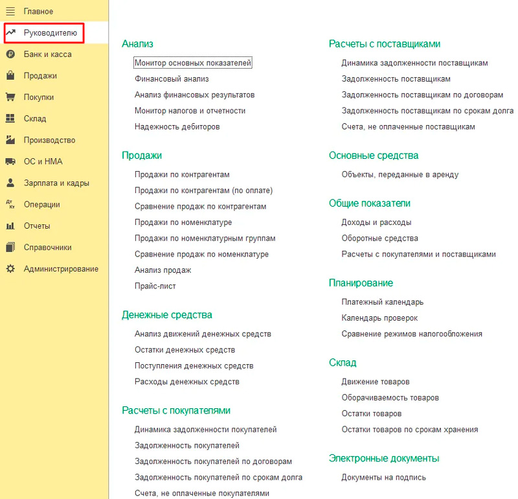Click the trend chart icon for Руководителю
Screen dimensions: 518x499
pyautogui.click(x=10, y=32)
